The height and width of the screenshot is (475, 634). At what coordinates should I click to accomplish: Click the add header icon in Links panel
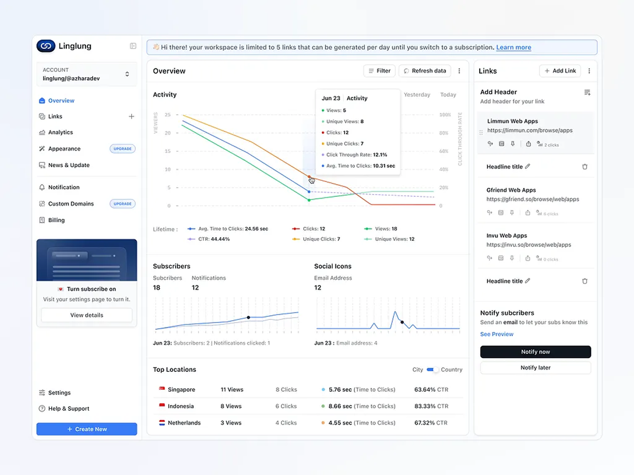coord(587,93)
